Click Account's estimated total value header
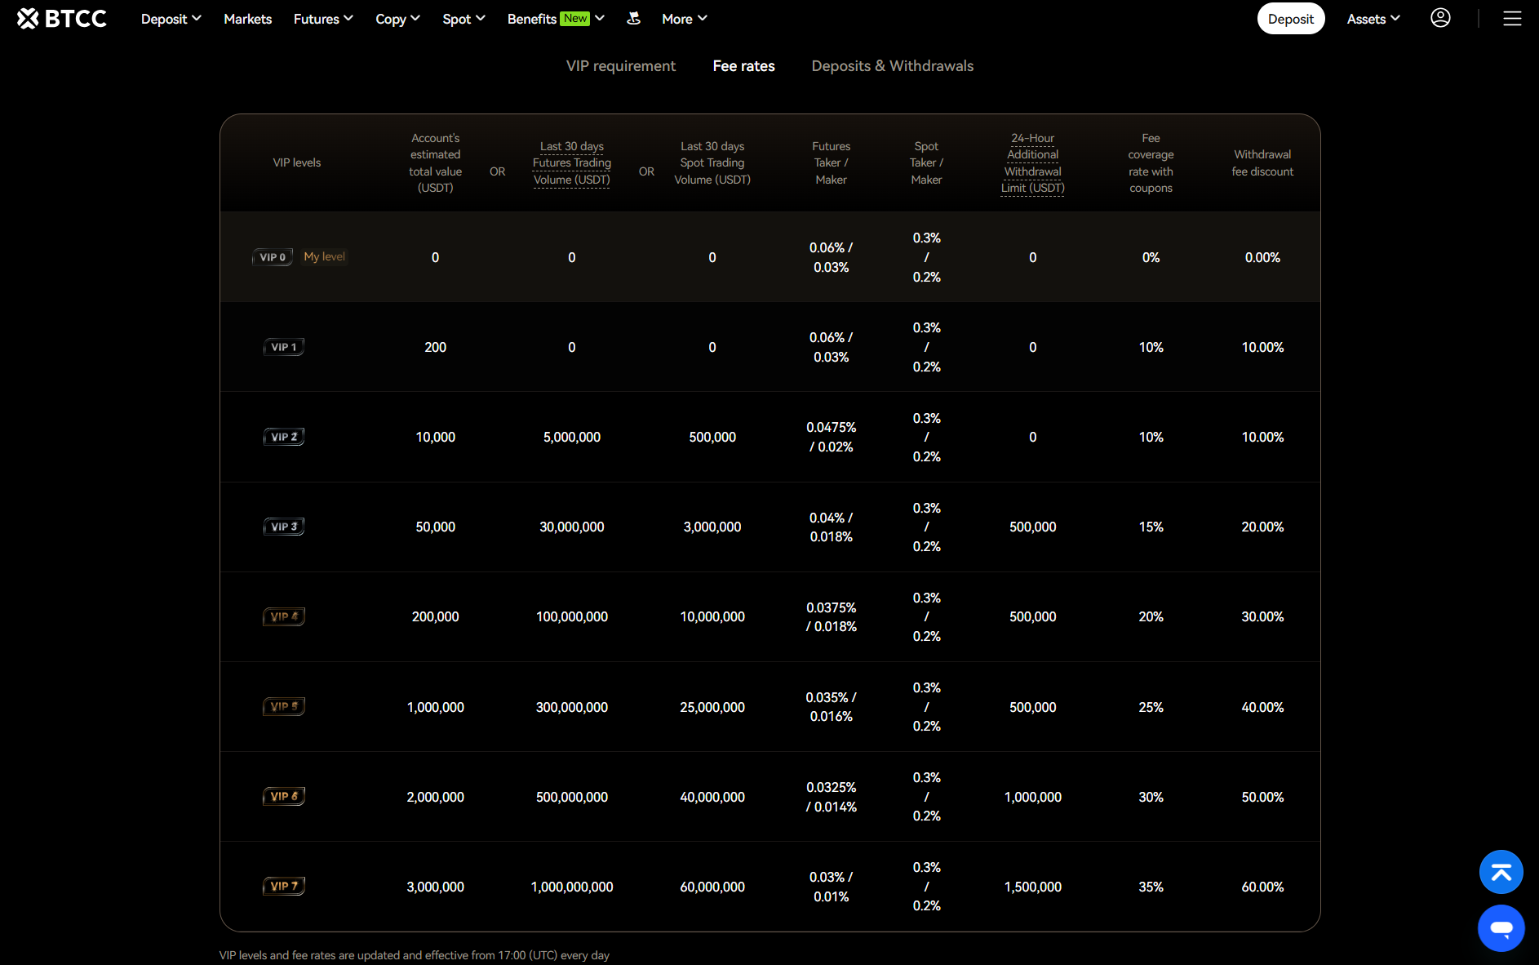Screen dimensions: 1539x965 point(435,163)
